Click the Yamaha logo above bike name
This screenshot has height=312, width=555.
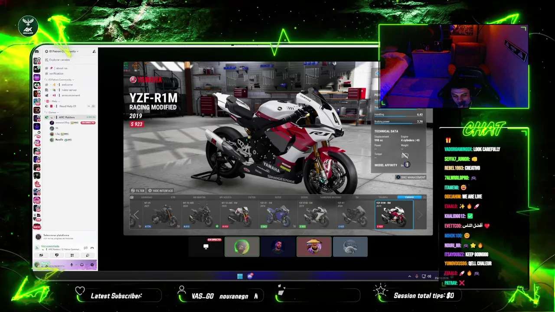146,80
